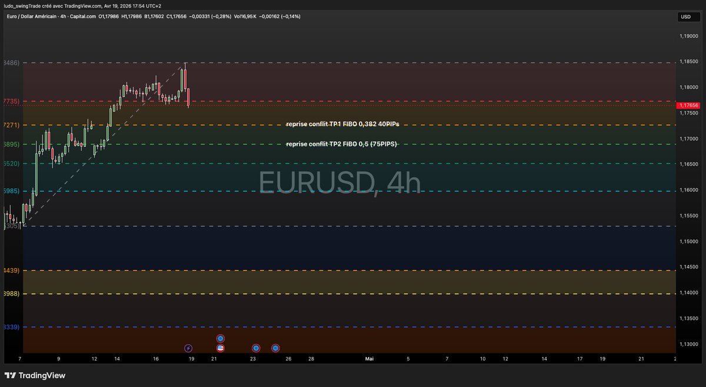
Task: Click the second EU flag event near the 23rd
Action: [x=255, y=348]
